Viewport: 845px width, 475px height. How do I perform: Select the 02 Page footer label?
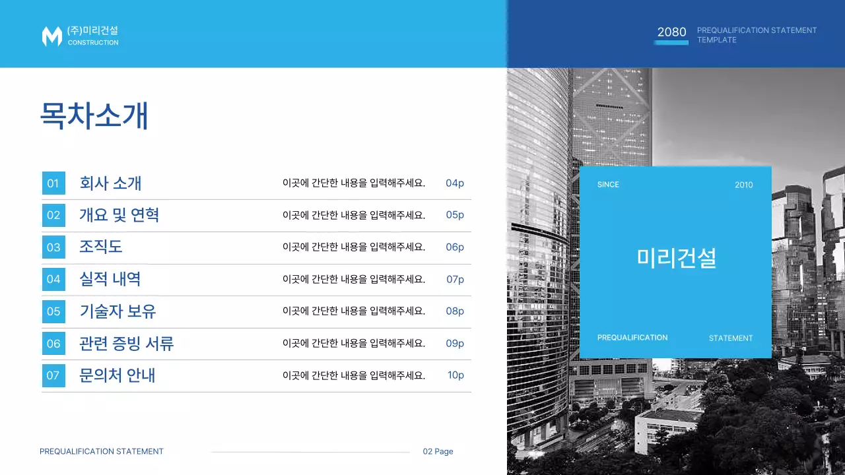[438, 451]
